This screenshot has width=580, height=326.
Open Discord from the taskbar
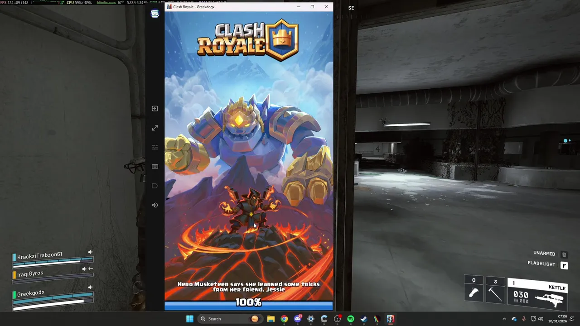[x=298, y=319]
